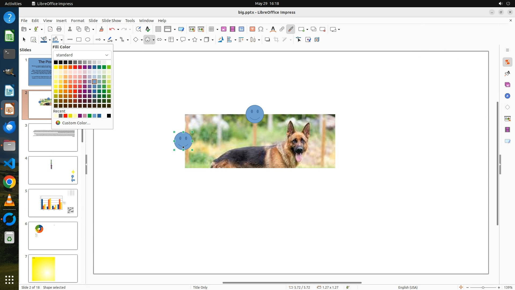Toggle the Show Draw Functions button

290,29
